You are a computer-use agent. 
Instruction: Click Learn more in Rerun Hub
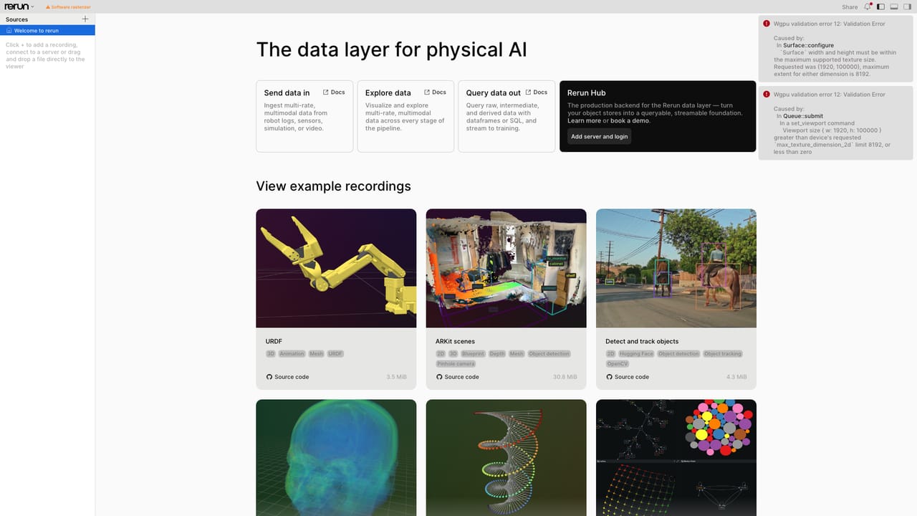584,120
